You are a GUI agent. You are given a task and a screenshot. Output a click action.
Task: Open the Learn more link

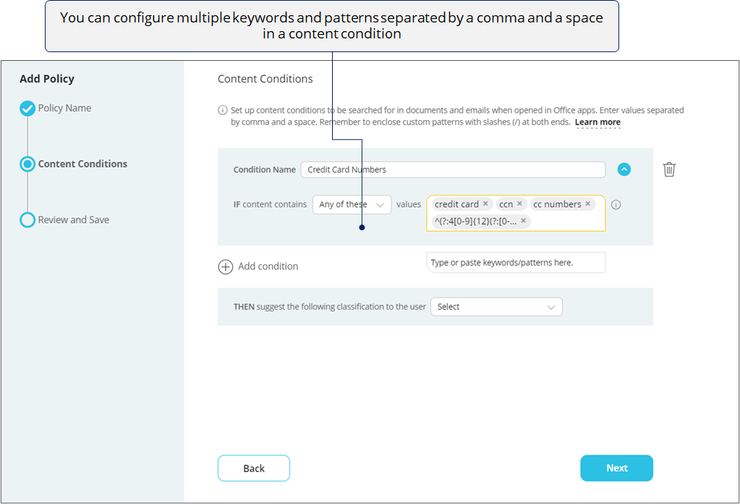coord(597,122)
